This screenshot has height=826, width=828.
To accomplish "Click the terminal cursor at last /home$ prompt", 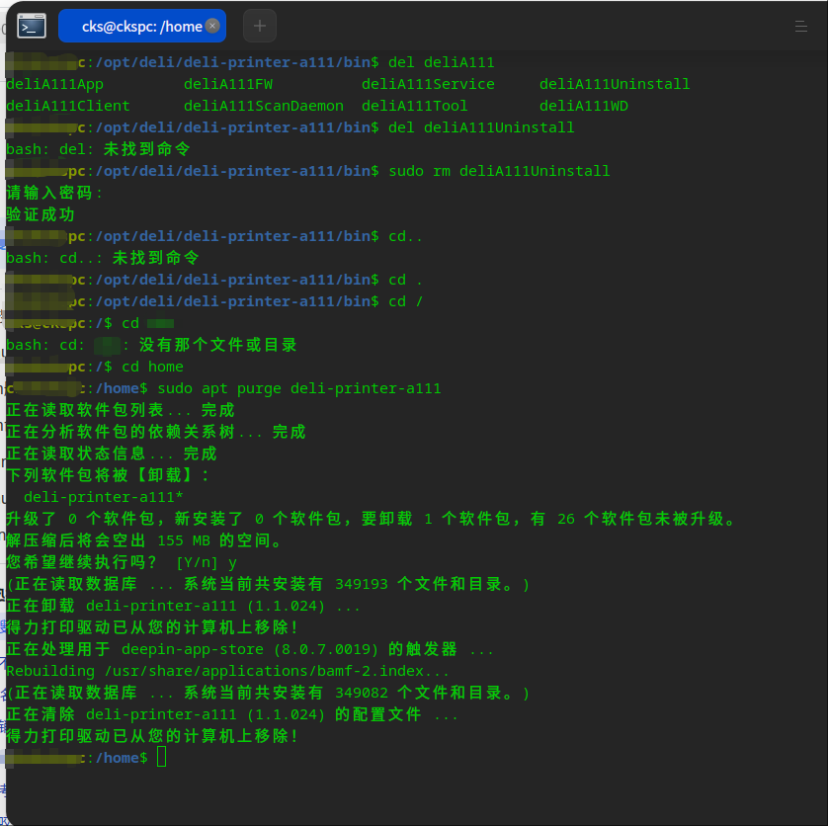I will point(162,757).
